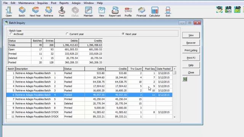This screenshot has width=244, height=137.
Task: Switch to the GL module icon
Action: pyautogui.click(x=220, y=10)
